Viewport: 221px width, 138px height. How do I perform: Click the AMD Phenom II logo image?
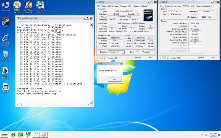[x=148, y=15]
